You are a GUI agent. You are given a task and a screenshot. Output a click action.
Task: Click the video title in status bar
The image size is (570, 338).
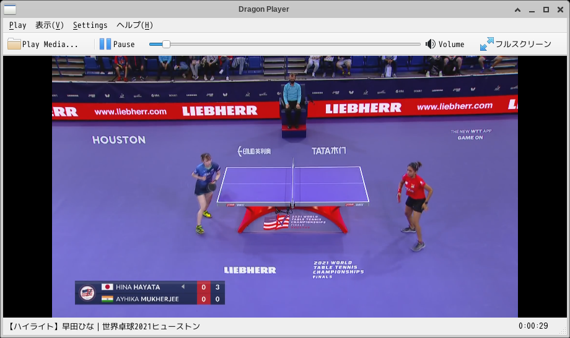click(103, 326)
